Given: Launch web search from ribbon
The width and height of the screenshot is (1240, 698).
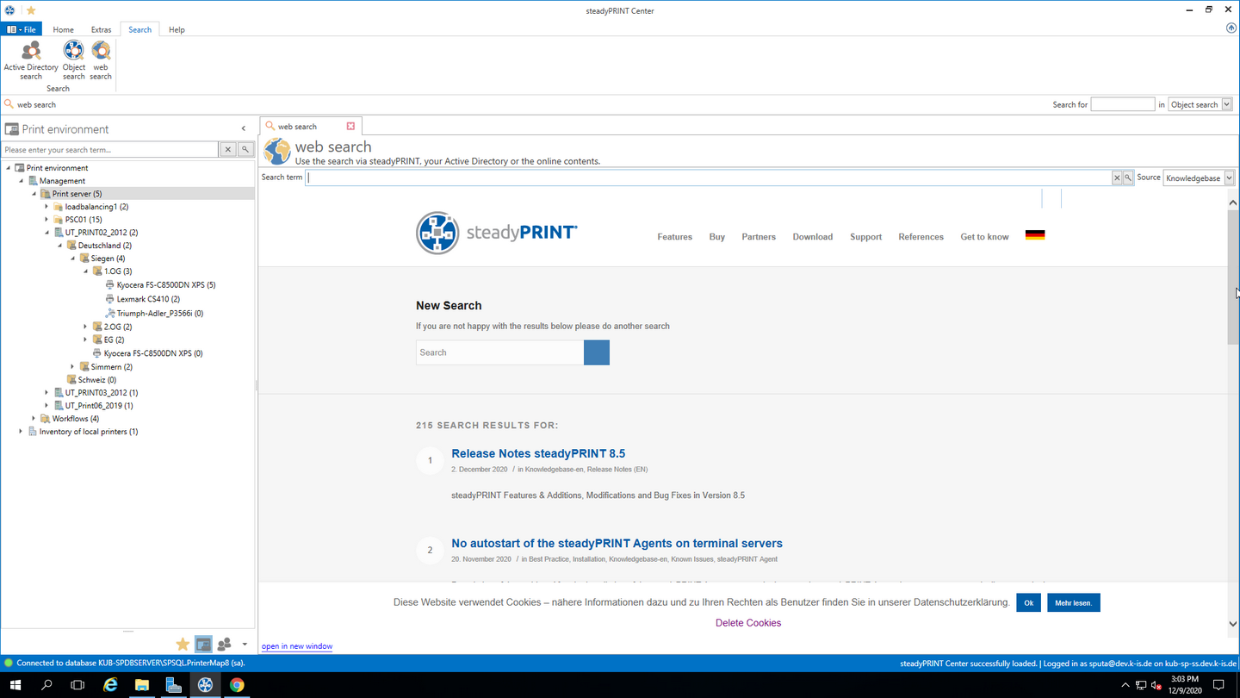Looking at the screenshot, I should click(101, 60).
